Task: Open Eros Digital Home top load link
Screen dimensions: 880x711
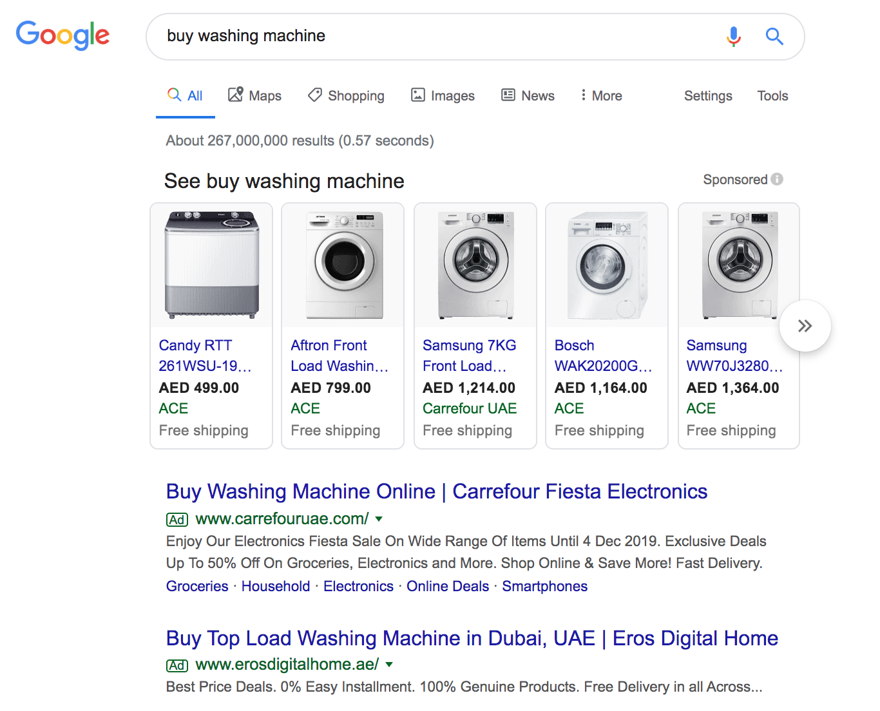Action: point(472,638)
